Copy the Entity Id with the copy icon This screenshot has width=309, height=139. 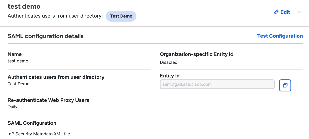tap(285, 85)
